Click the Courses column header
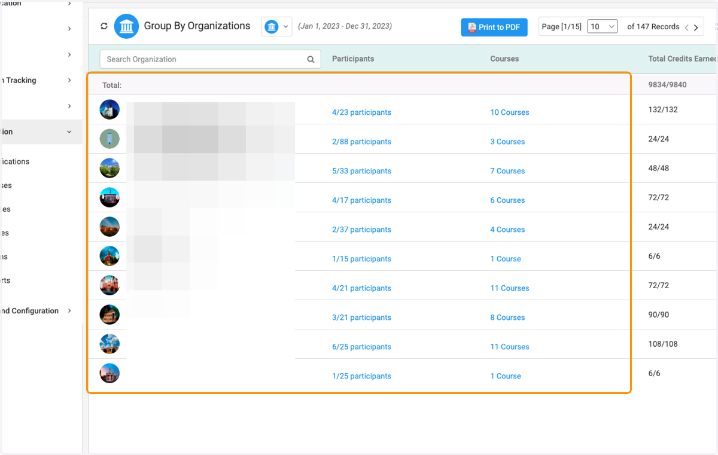Screen dimensions: 718x455 point(504,59)
